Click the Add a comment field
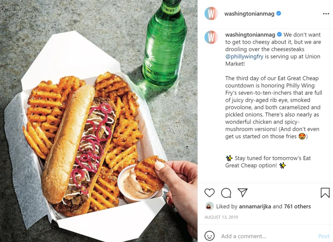 (268, 236)
